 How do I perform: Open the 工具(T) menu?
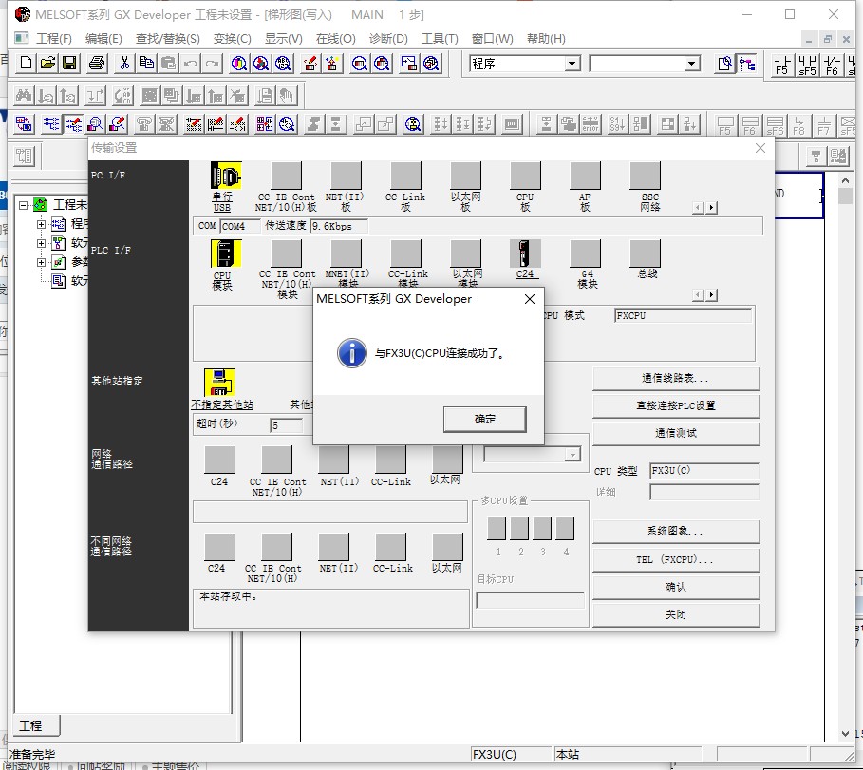tap(440, 39)
